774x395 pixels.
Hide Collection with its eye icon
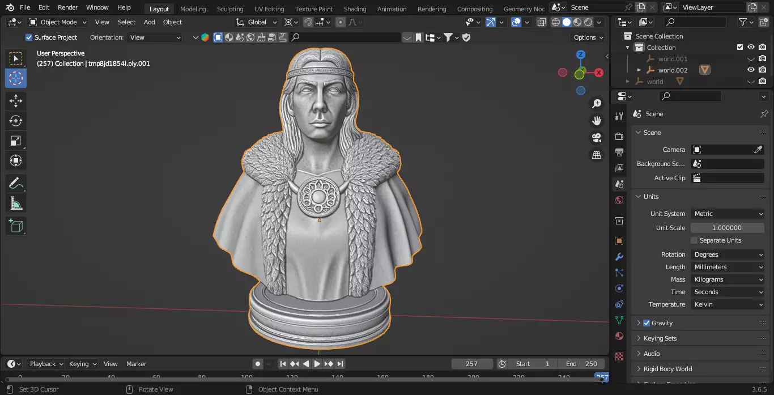click(x=751, y=48)
